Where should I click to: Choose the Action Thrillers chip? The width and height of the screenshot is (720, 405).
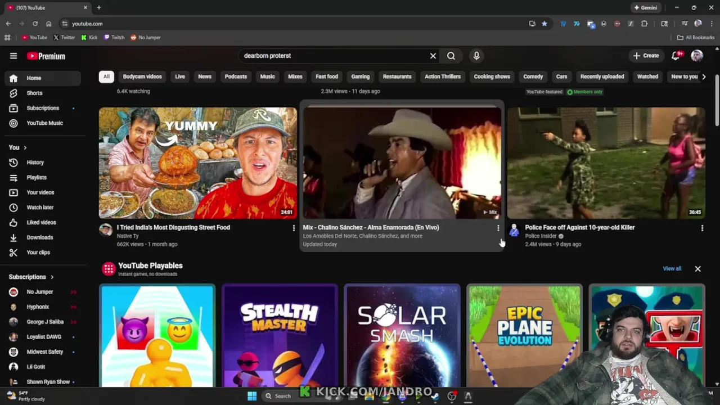pos(443,76)
